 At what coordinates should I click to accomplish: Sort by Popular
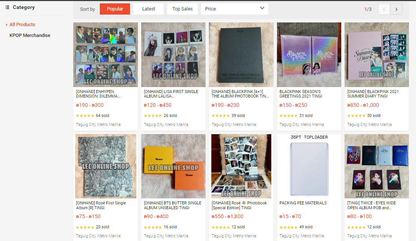point(115,9)
